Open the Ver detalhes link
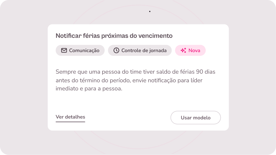The image size is (276, 155). click(x=70, y=117)
